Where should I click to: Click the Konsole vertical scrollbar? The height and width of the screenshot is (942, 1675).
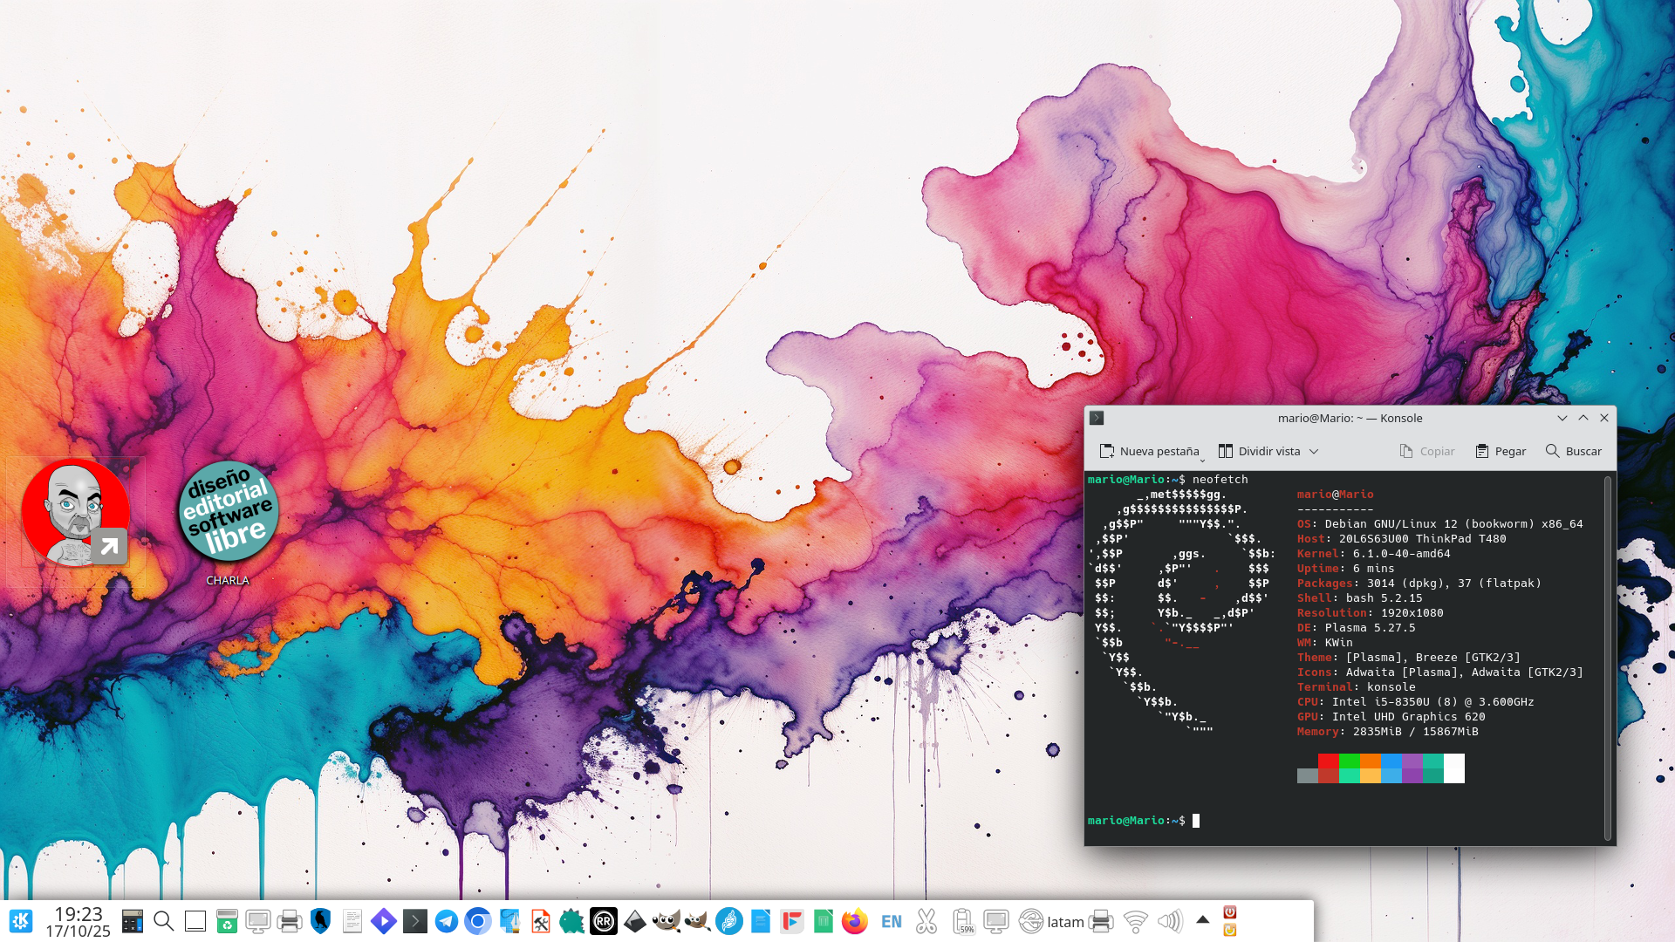1608,659
